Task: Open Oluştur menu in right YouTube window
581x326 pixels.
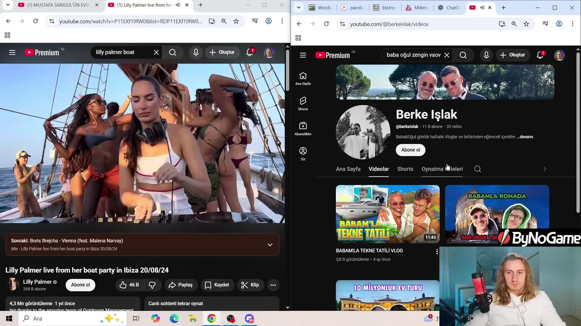Action: pyautogui.click(x=512, y=55)
